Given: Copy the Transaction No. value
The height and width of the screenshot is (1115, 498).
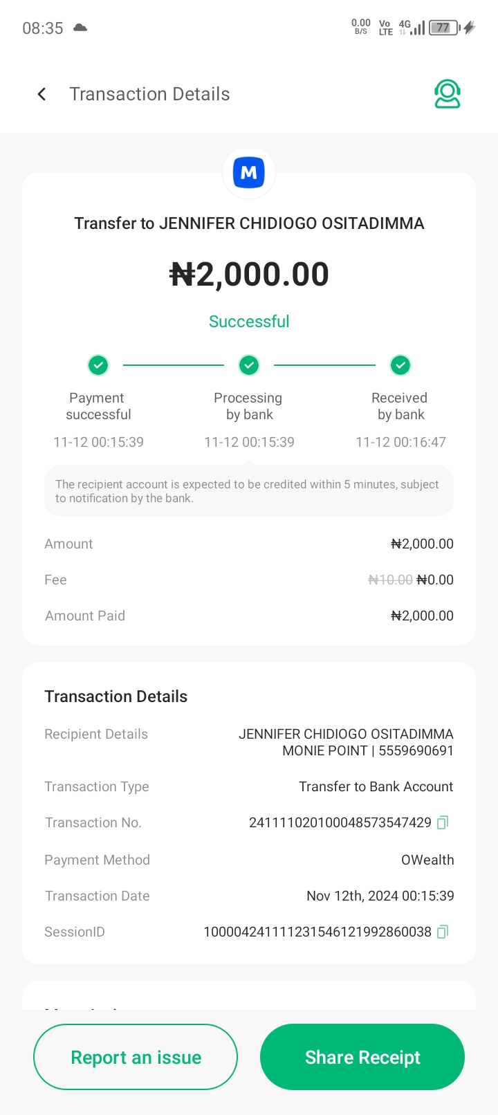Looking at the screenshot, I should click(443, 822).
